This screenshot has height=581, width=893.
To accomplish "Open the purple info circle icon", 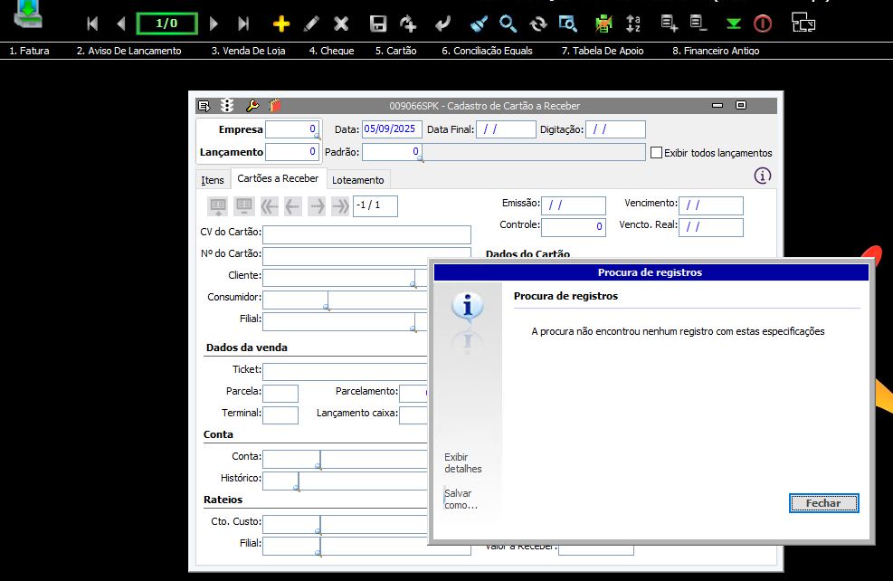I will [x=763, y=176].
